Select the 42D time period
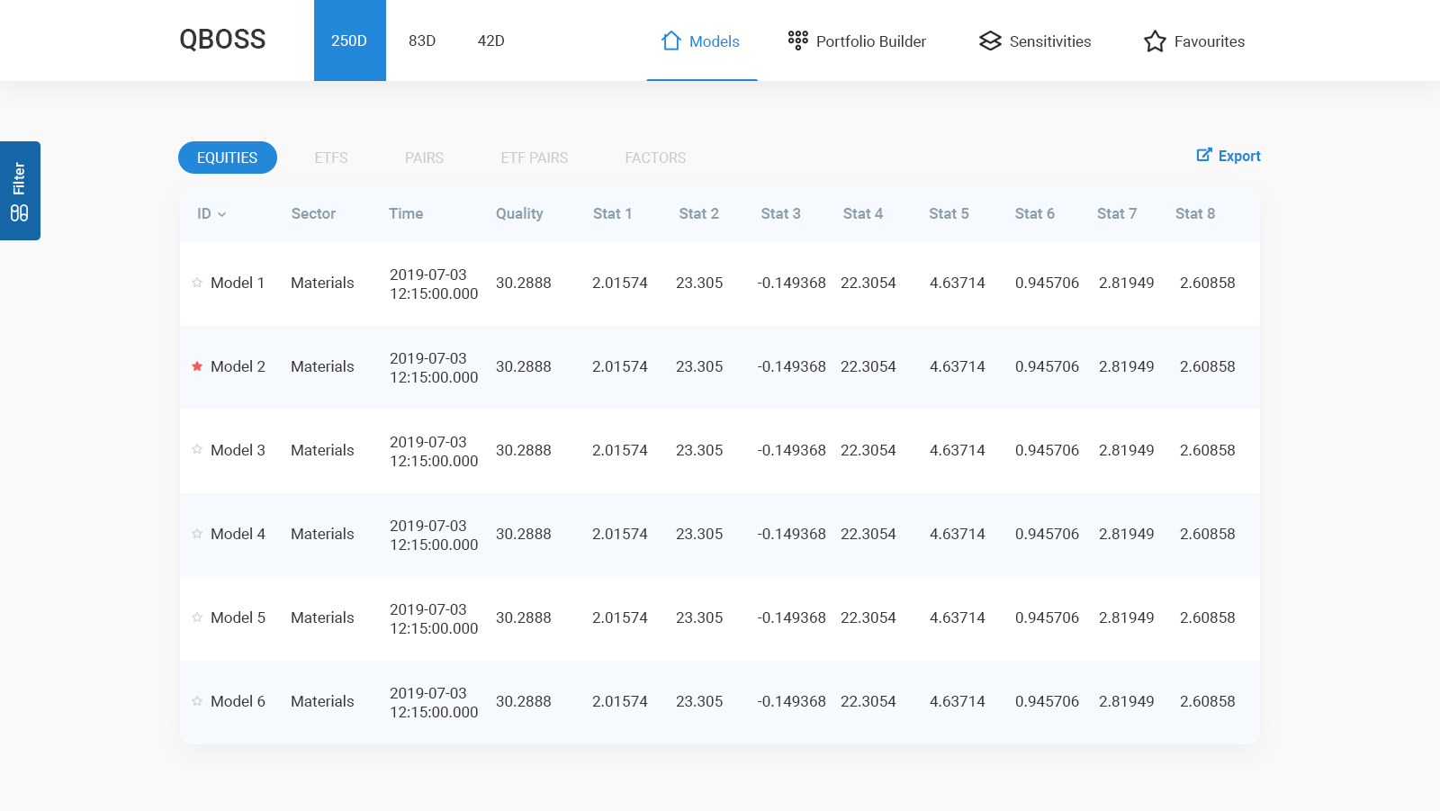This screenshot has height=811, width=1440. pyautogui.click(x=490, y=41)
